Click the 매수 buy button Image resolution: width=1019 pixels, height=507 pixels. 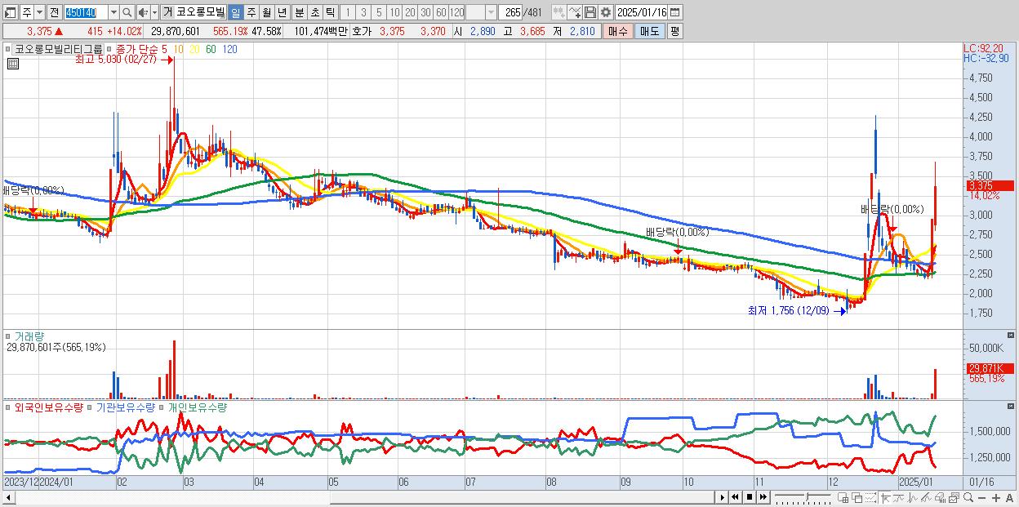(x=617, y=31)
